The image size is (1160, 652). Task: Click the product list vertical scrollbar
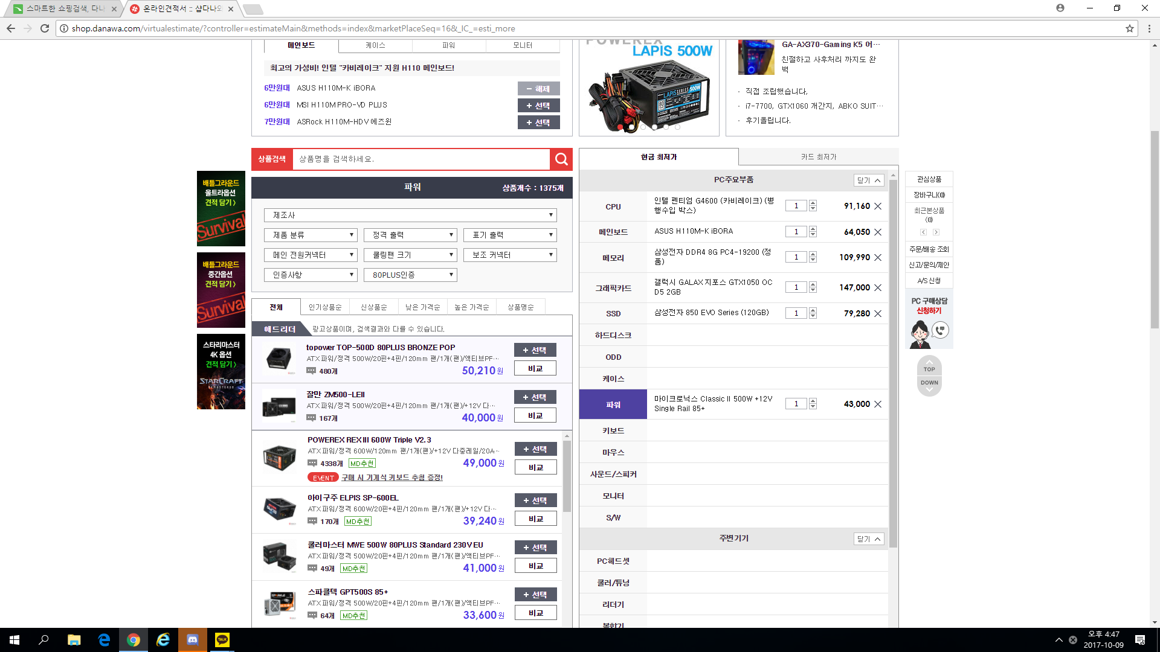click(567, 476)
